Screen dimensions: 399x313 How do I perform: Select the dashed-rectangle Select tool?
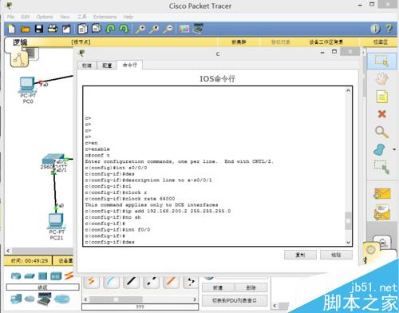coord(382,61)
